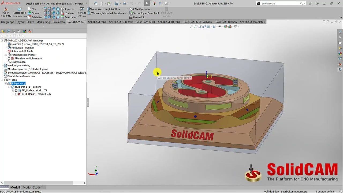The image size is (343, 193).
Task: Open PropertyManager tab icon
Action: [9, 31]
